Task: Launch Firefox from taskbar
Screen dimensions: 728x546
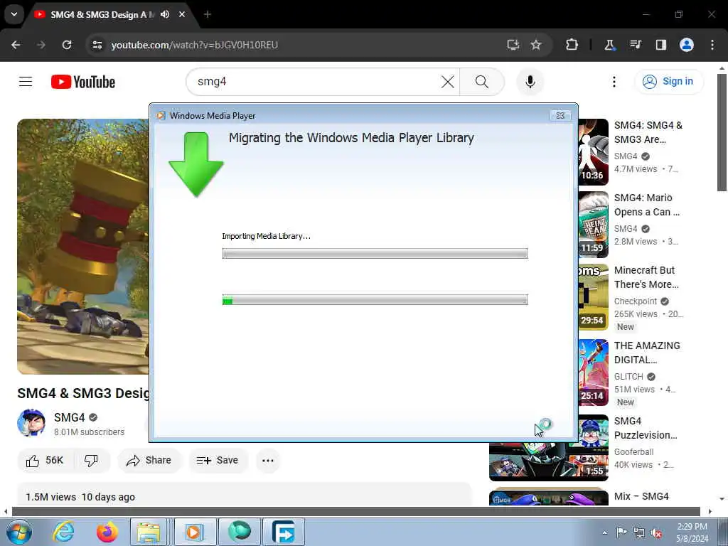Action: point(107,532)
